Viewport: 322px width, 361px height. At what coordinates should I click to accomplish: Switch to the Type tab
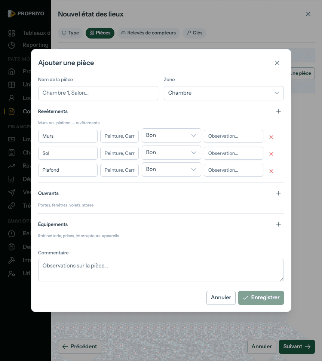click(x=70, y=33)
